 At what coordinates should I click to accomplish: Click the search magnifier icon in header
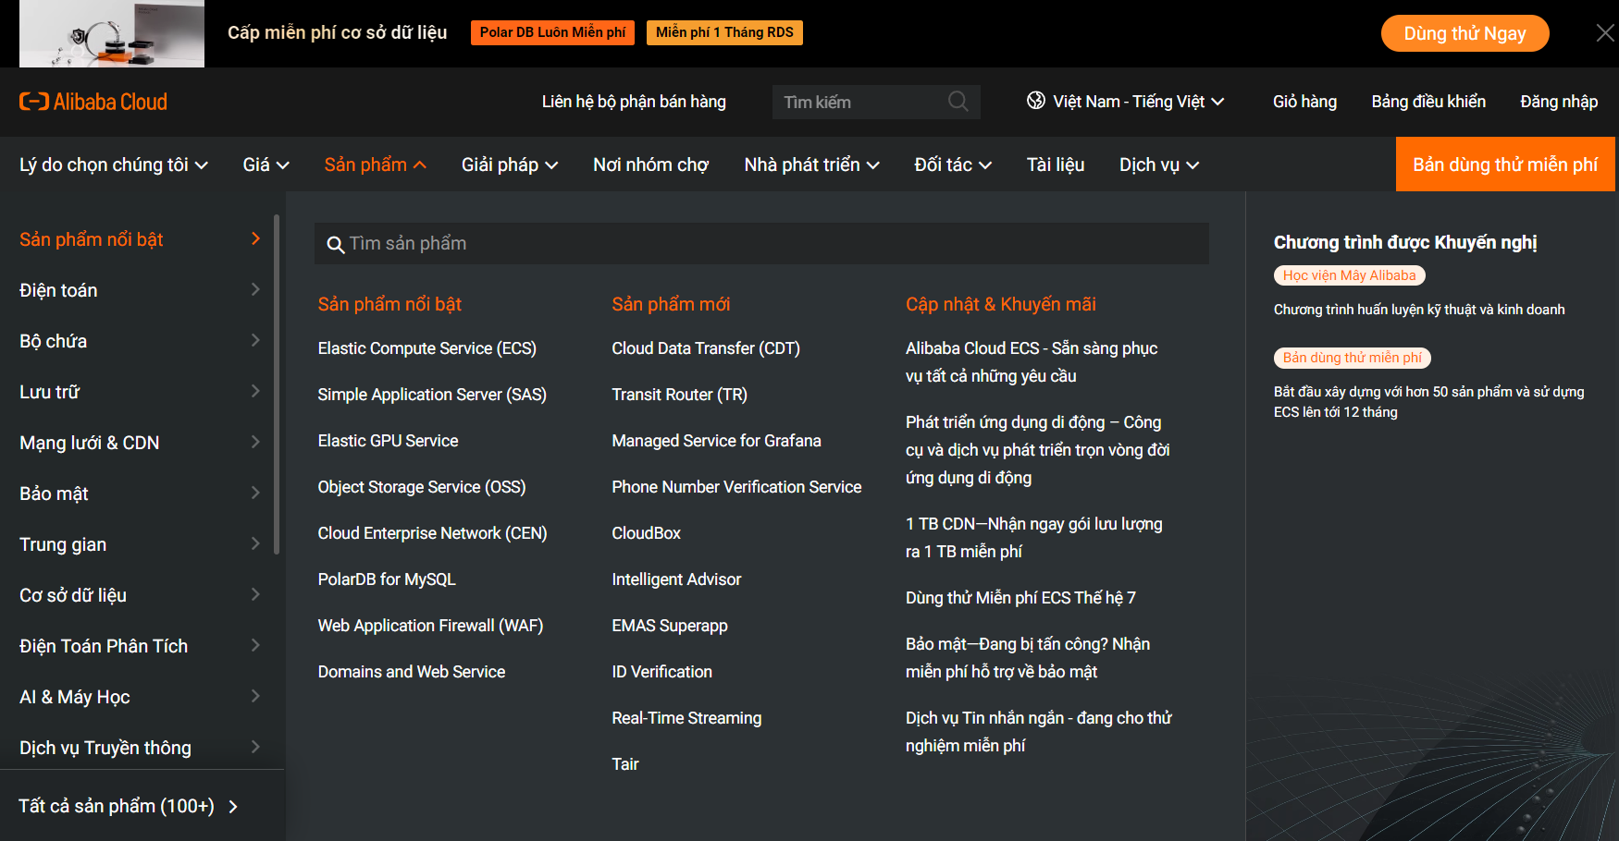pos(958,102)
